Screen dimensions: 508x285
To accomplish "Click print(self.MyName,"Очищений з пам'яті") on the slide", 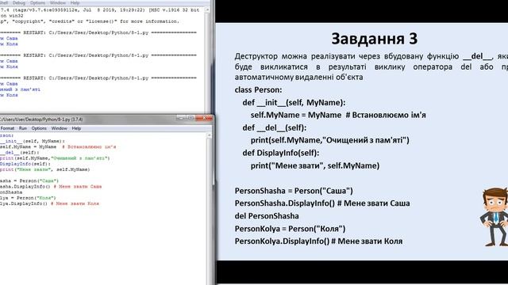I will [330, 140].
